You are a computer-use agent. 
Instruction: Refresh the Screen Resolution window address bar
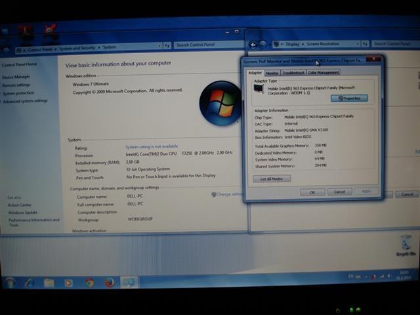click(x=365, y=44)
